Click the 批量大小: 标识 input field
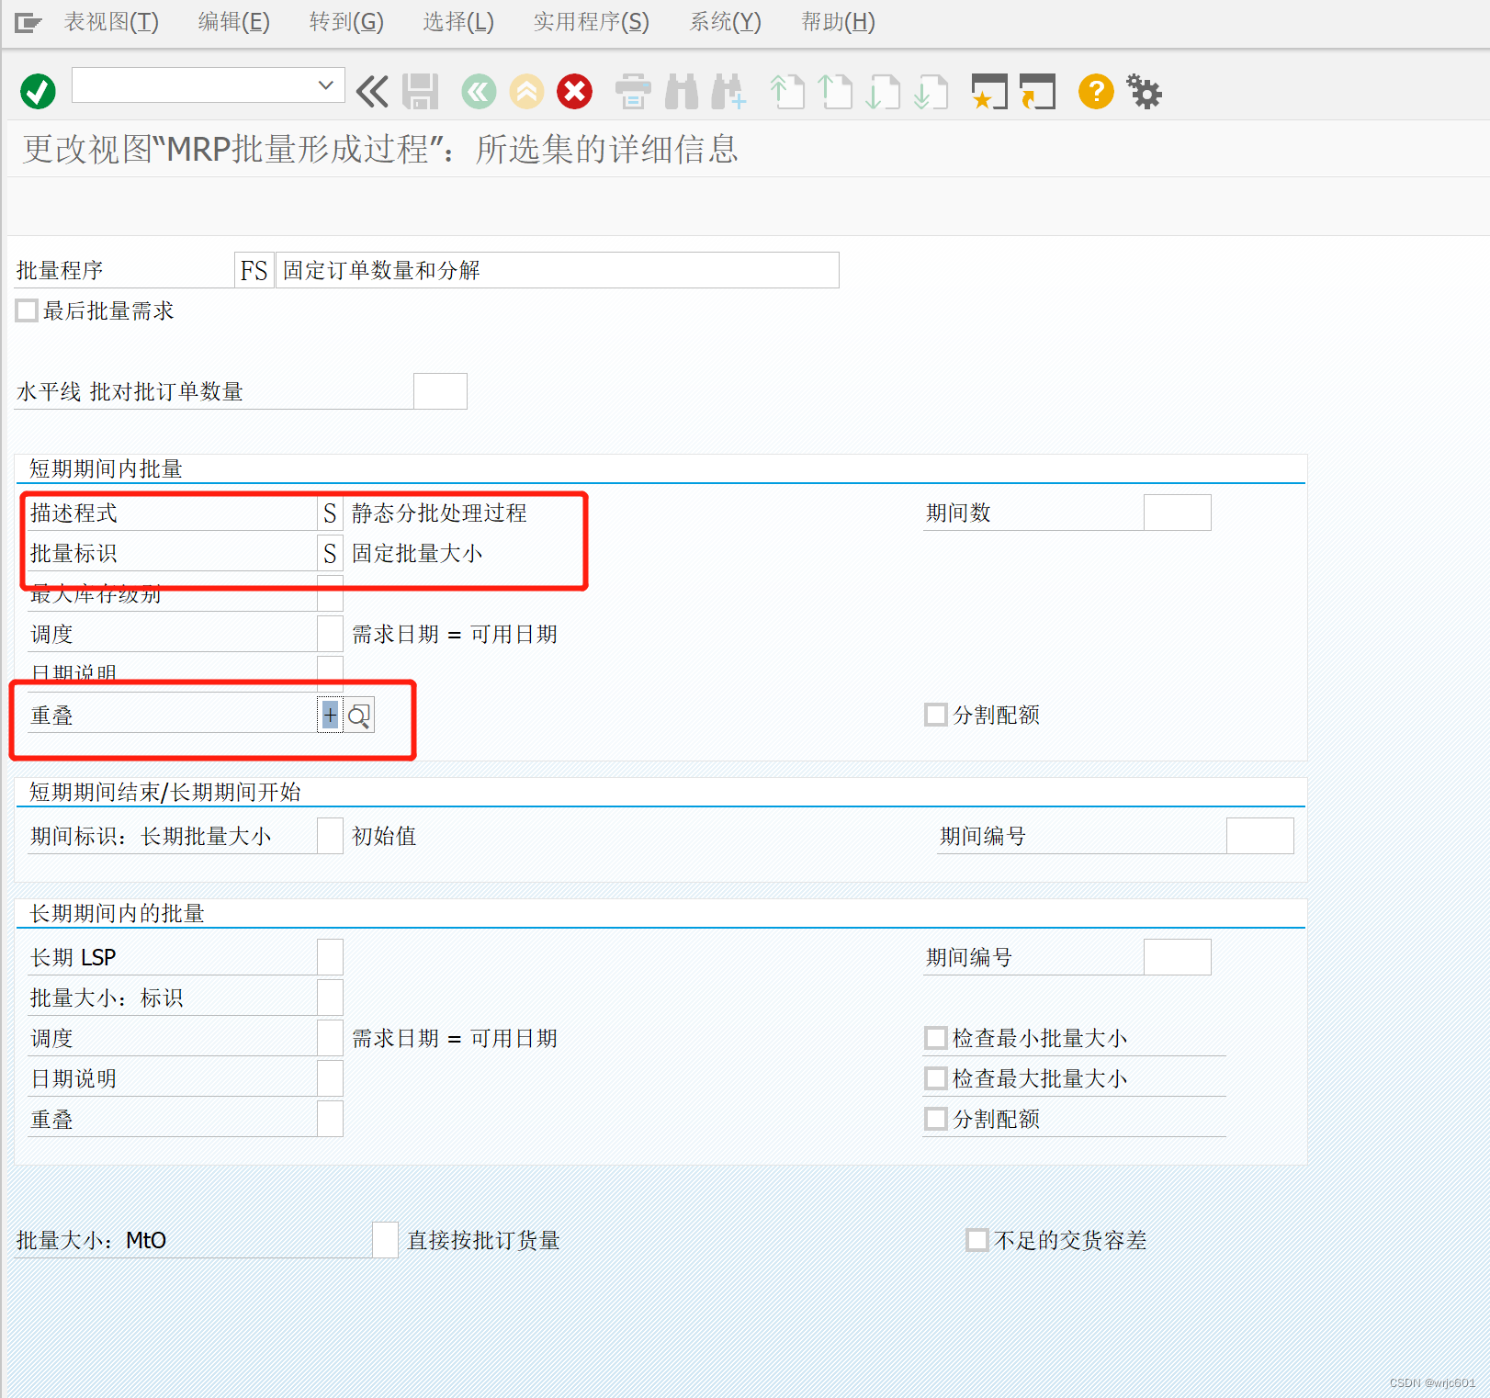Image resolution: width=1490 pixels, height=1398 pixels. tap(330, 998)
